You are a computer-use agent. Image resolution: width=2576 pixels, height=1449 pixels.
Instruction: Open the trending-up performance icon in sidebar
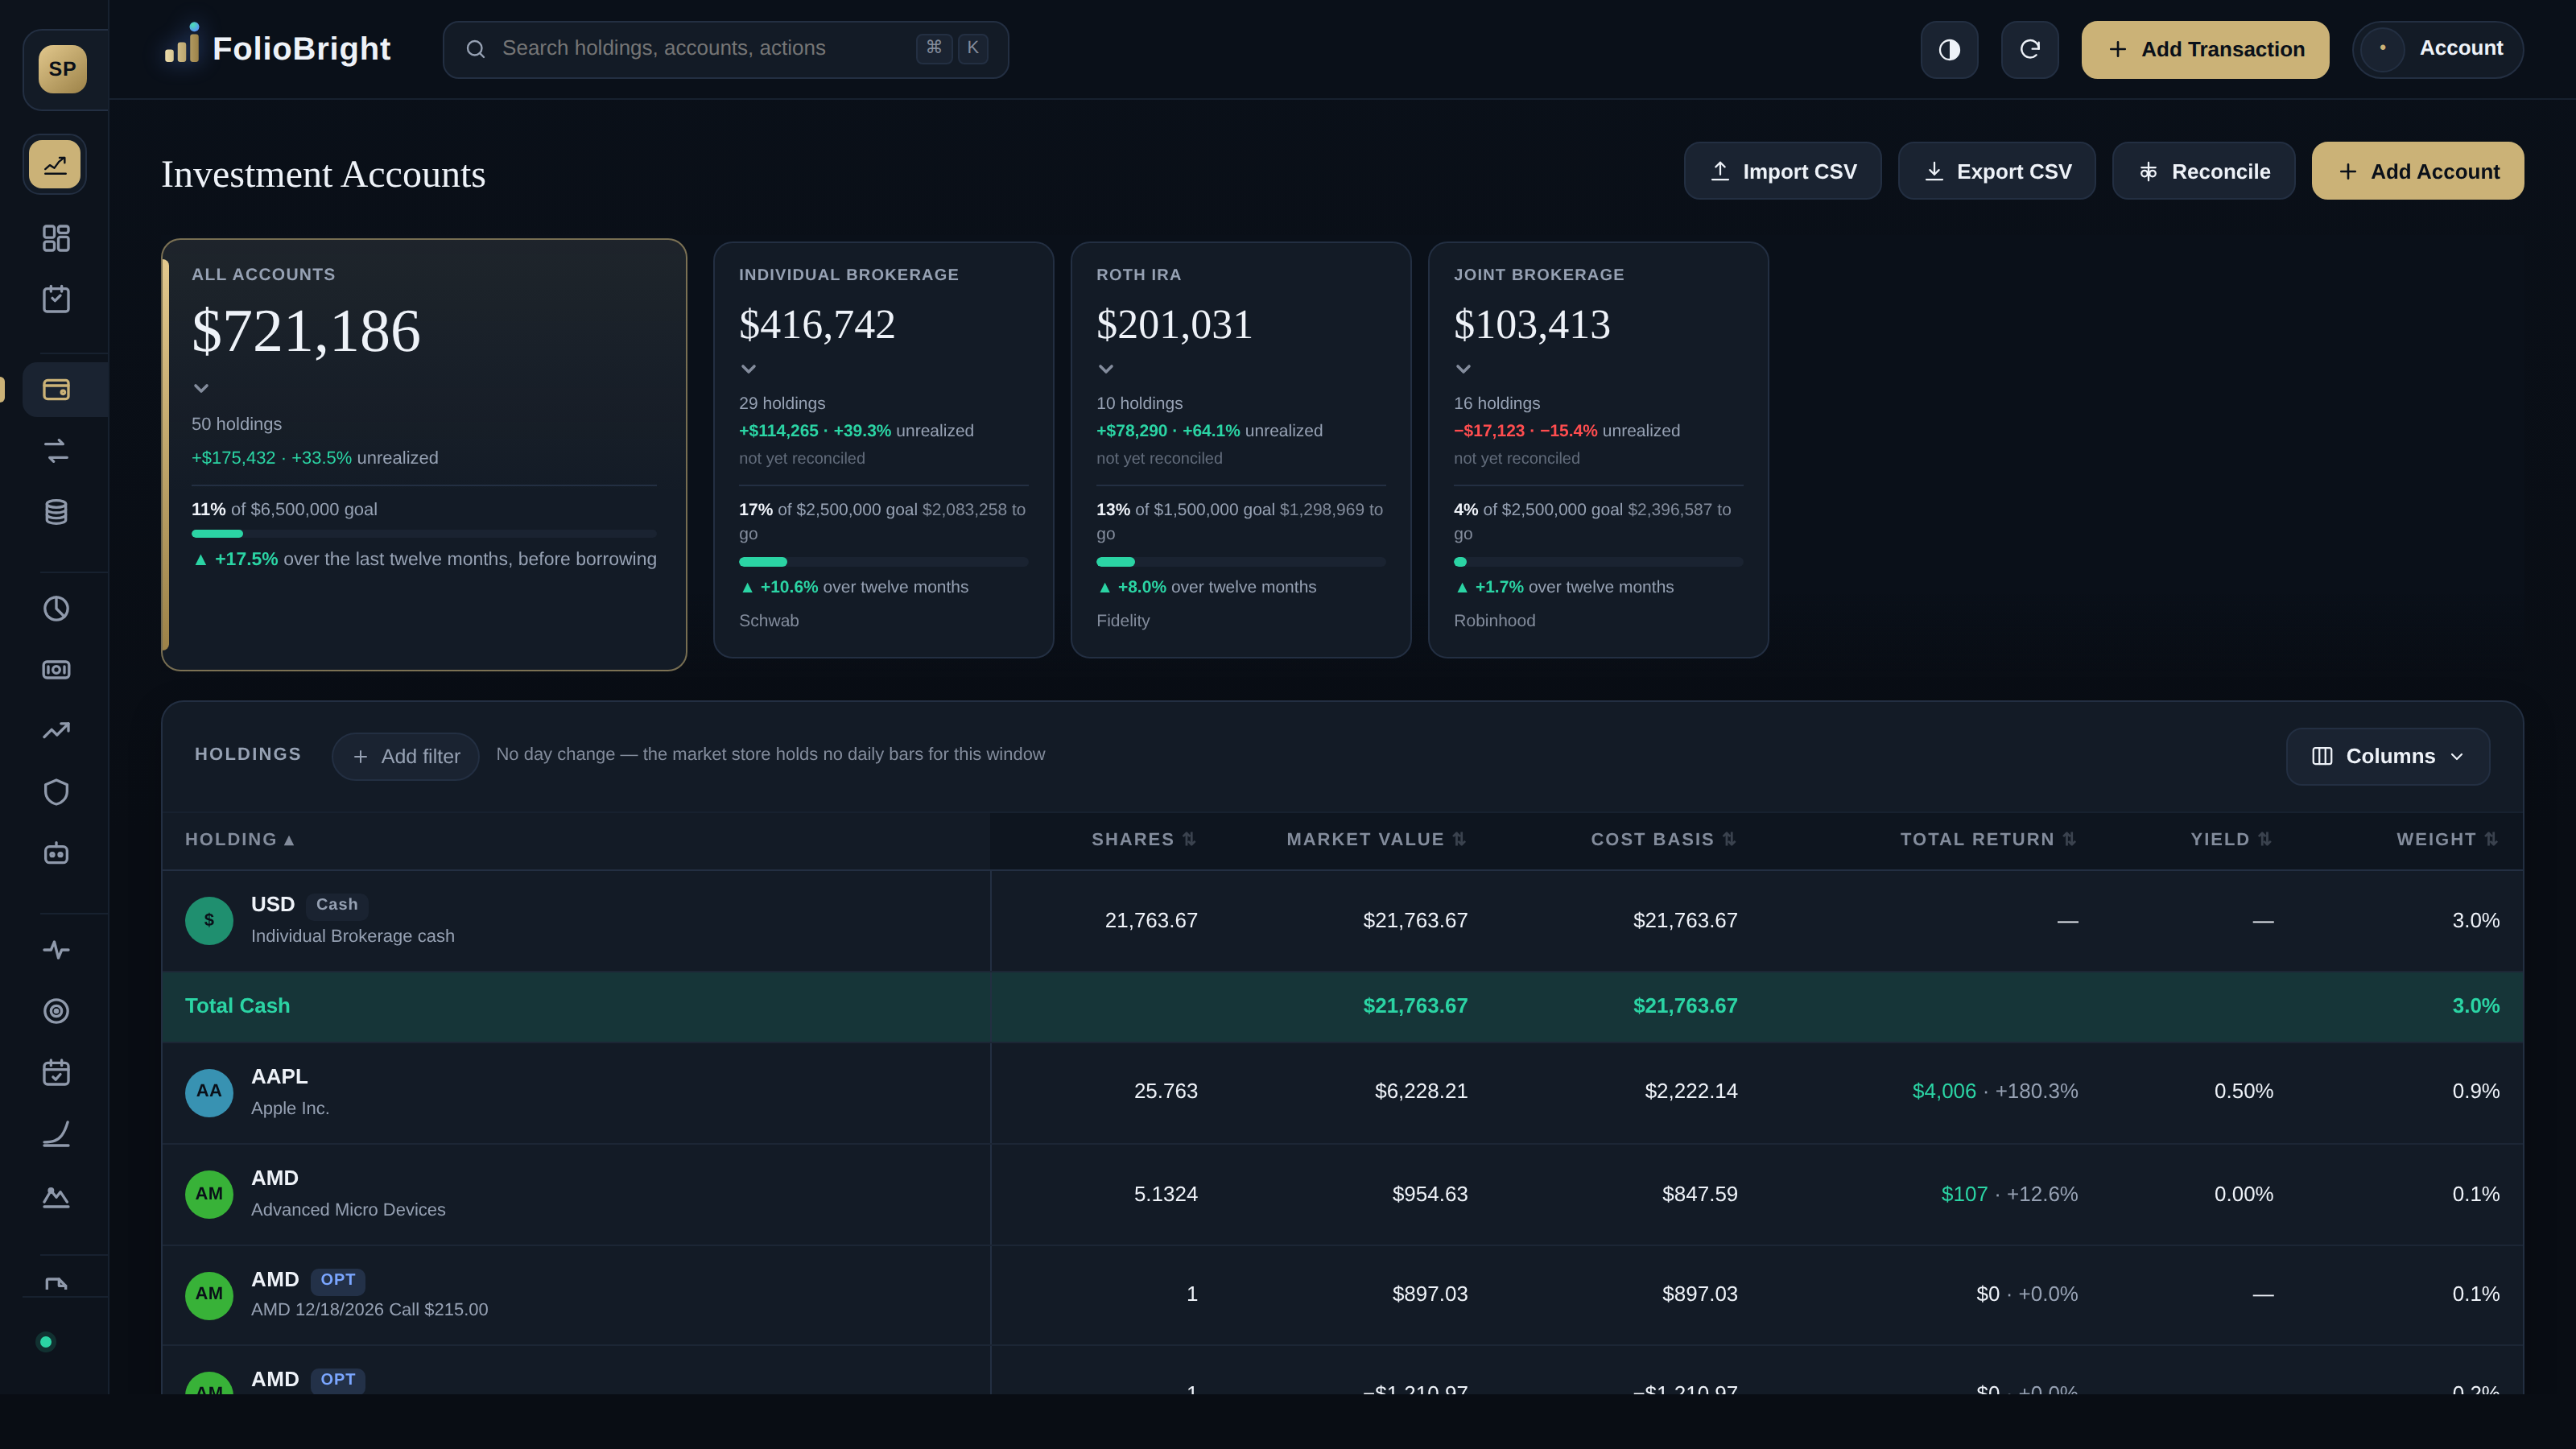pyautogui.click(x=56, y=731)
